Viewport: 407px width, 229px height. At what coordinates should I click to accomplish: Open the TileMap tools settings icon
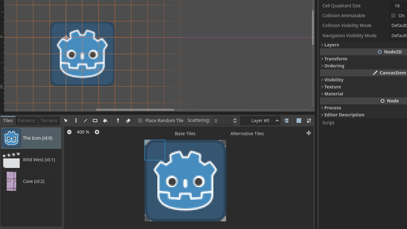tap(309, 121)
